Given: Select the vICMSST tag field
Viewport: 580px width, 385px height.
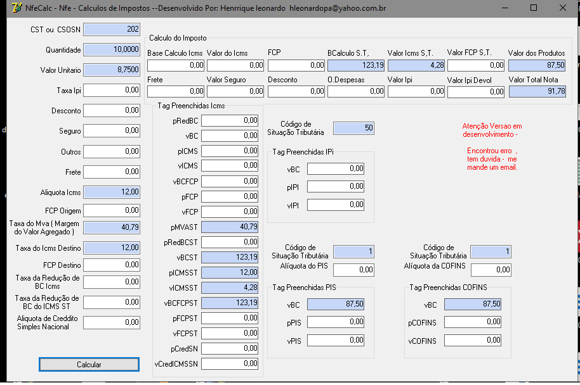Looking at the screenshot, I should coord(230,288).
